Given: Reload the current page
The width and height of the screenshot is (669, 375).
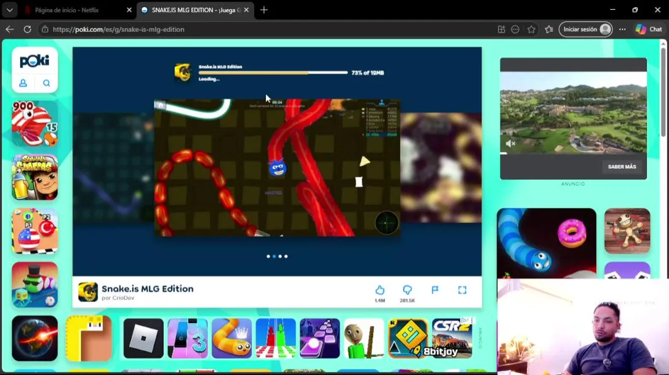Looking at the screenshot, I should (27, 29).
